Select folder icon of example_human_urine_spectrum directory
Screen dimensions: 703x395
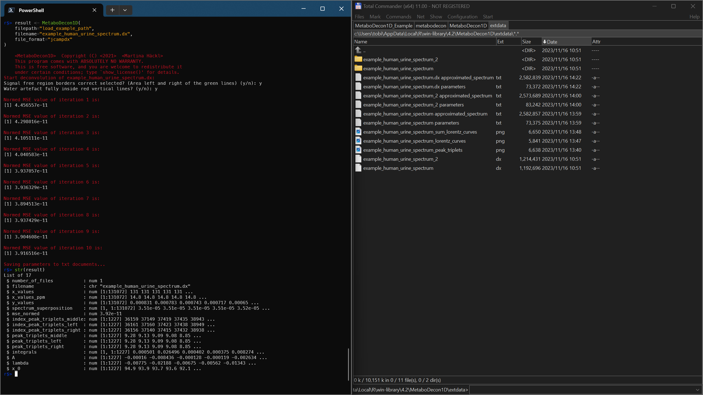358,68
